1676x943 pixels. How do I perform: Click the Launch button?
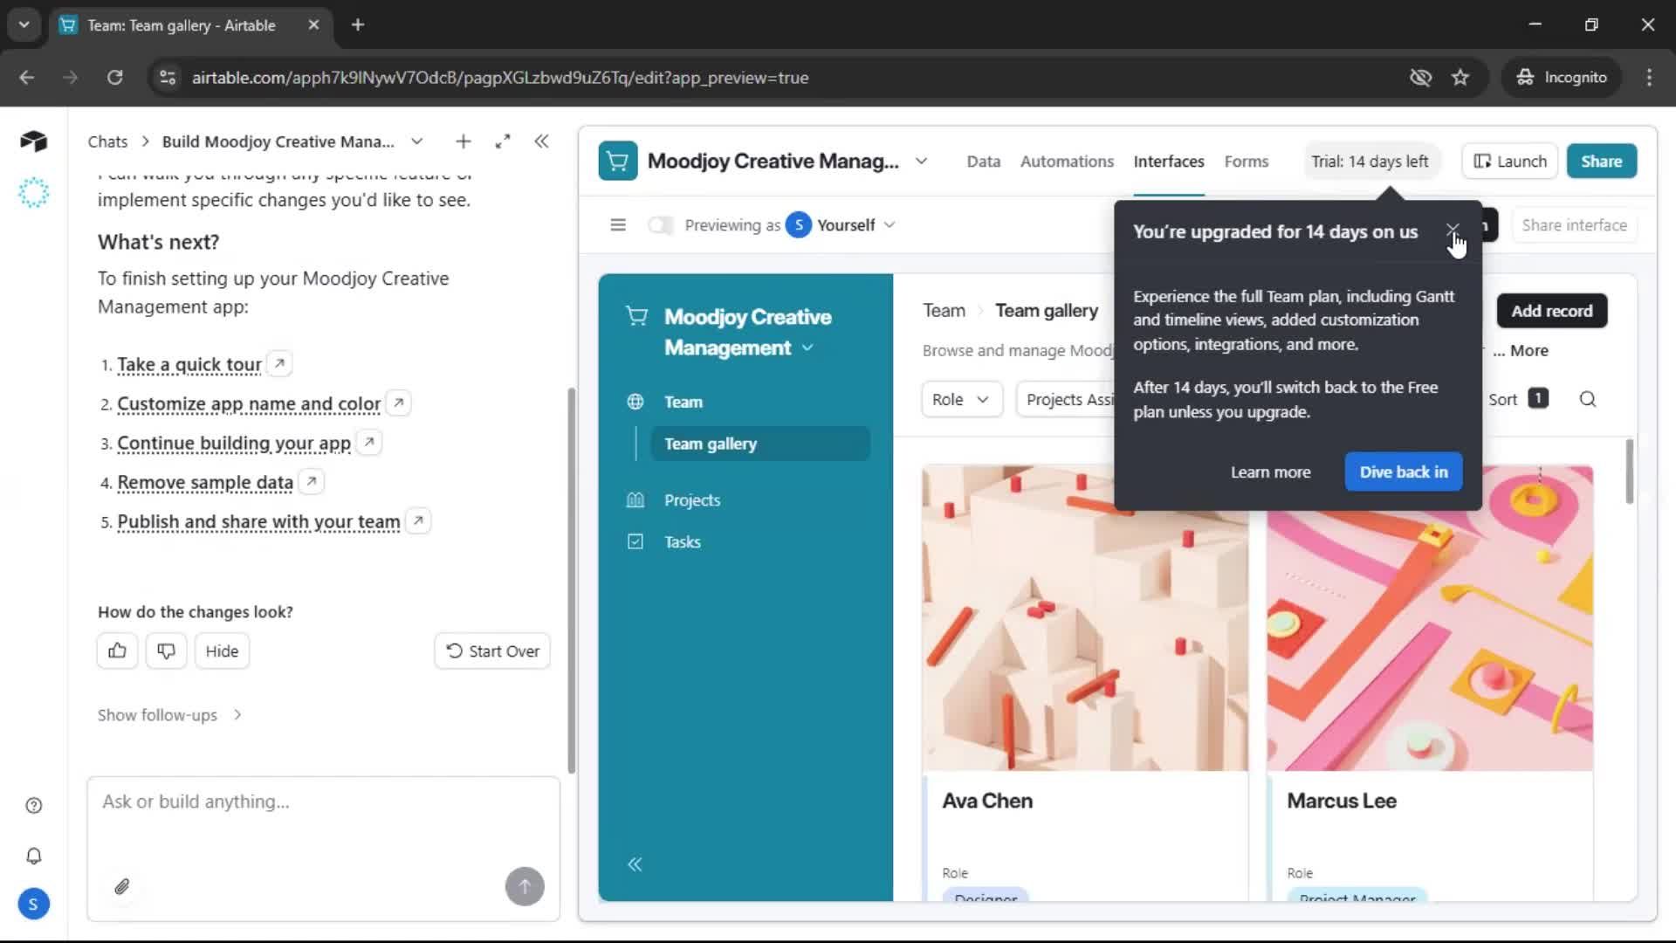[x=1509, y=161]
